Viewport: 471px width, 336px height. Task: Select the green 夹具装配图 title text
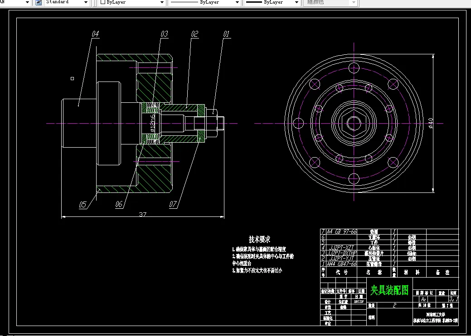coord(389,290)
